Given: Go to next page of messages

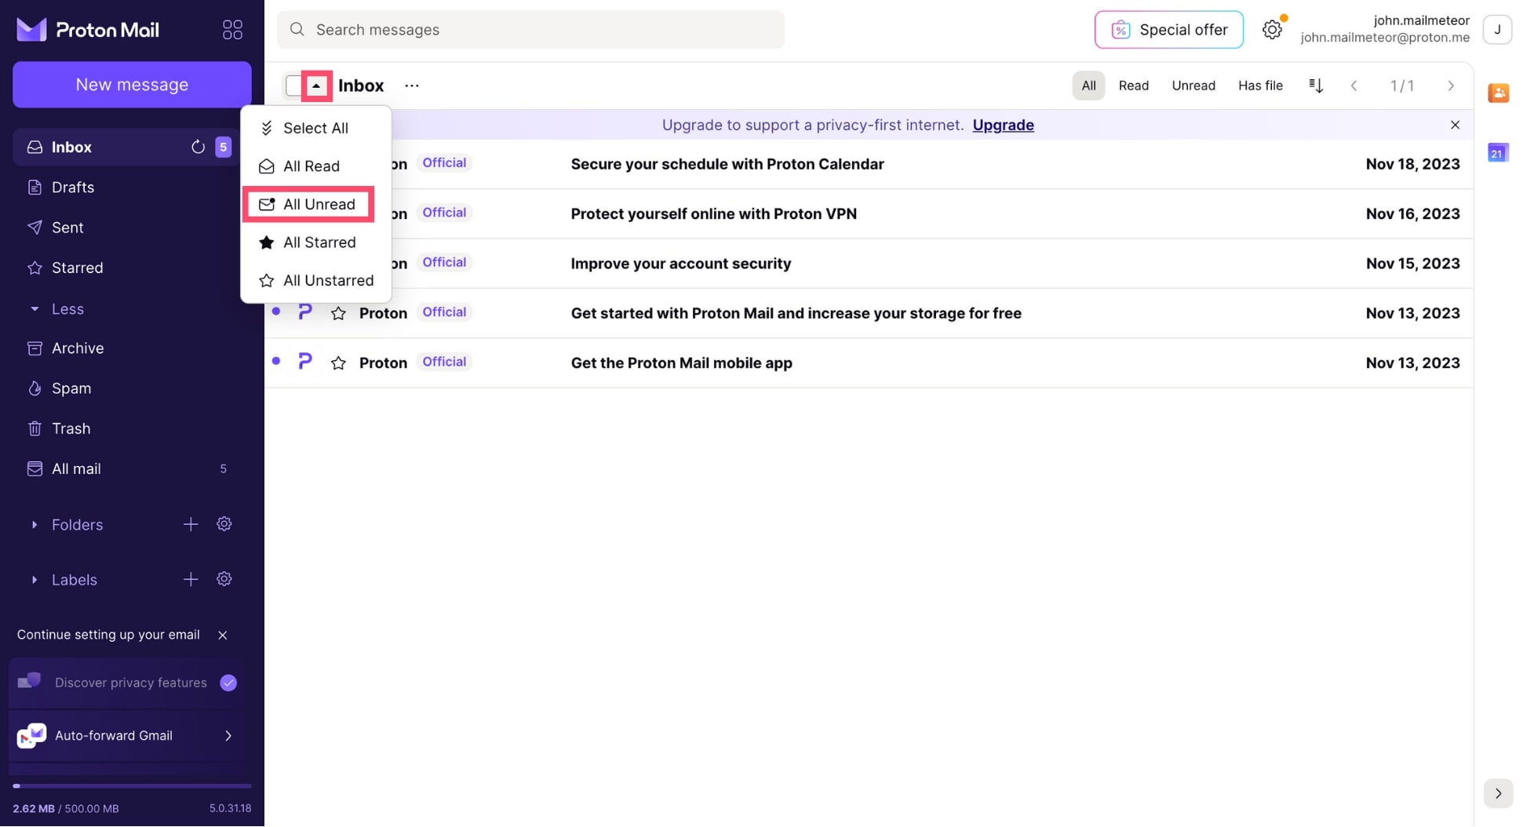Looking at the screenshot, I should [1451, 86].
